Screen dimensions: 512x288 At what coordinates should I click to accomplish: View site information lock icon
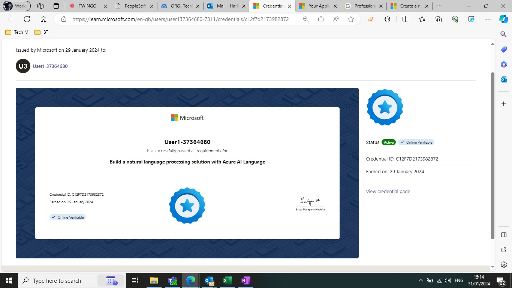[x=63, y=19]
